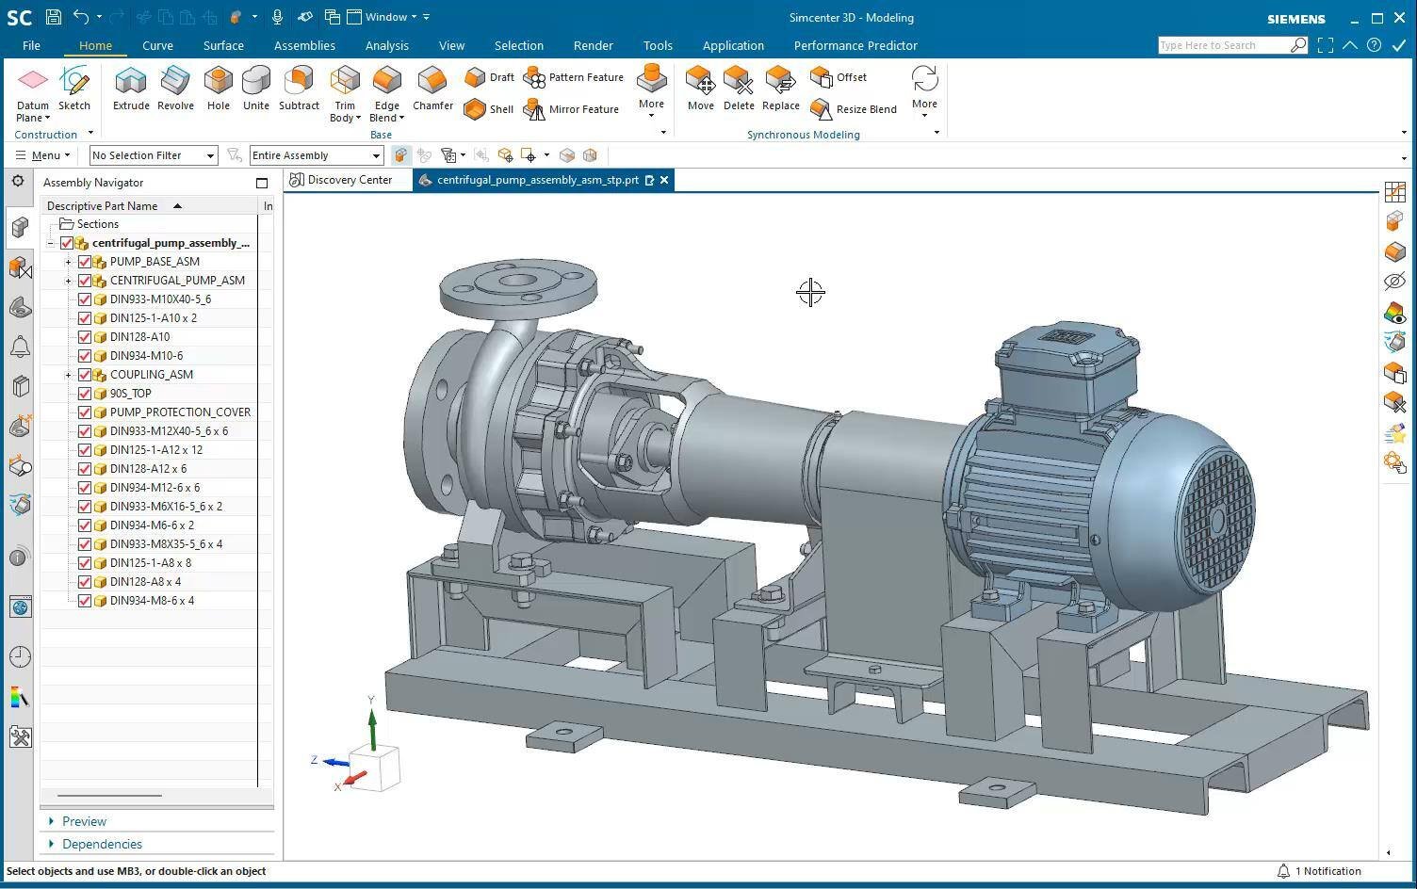Apply the Chamfer tool
This screenshot has height=889, width=1417.
click(x=432, y=89)
